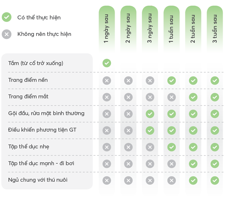225x200 pixels.
Task: Click Tập thể dục mạnh check under 2 tuần sau
Action: coord(193,164)
